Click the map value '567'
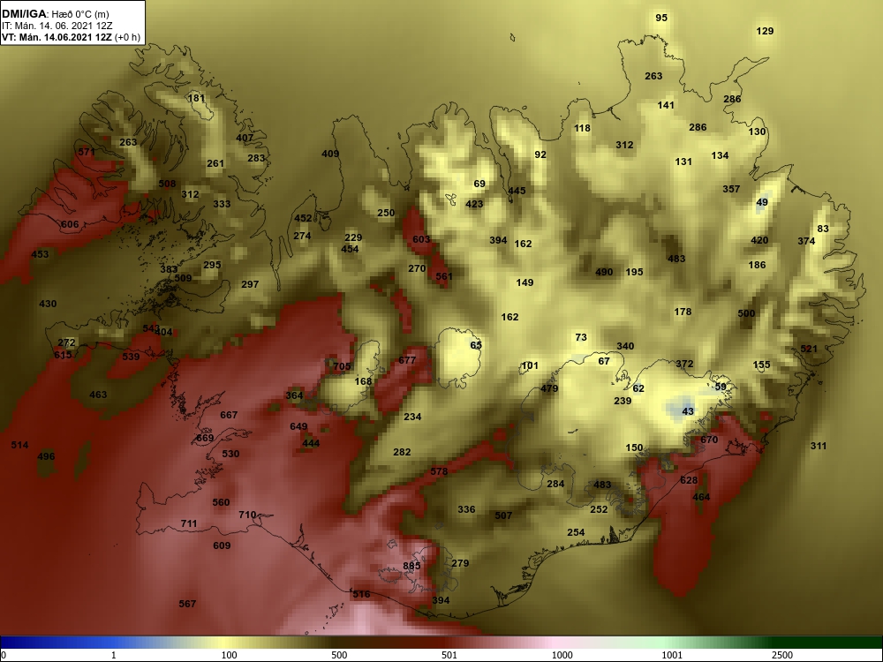 (187, 604)
